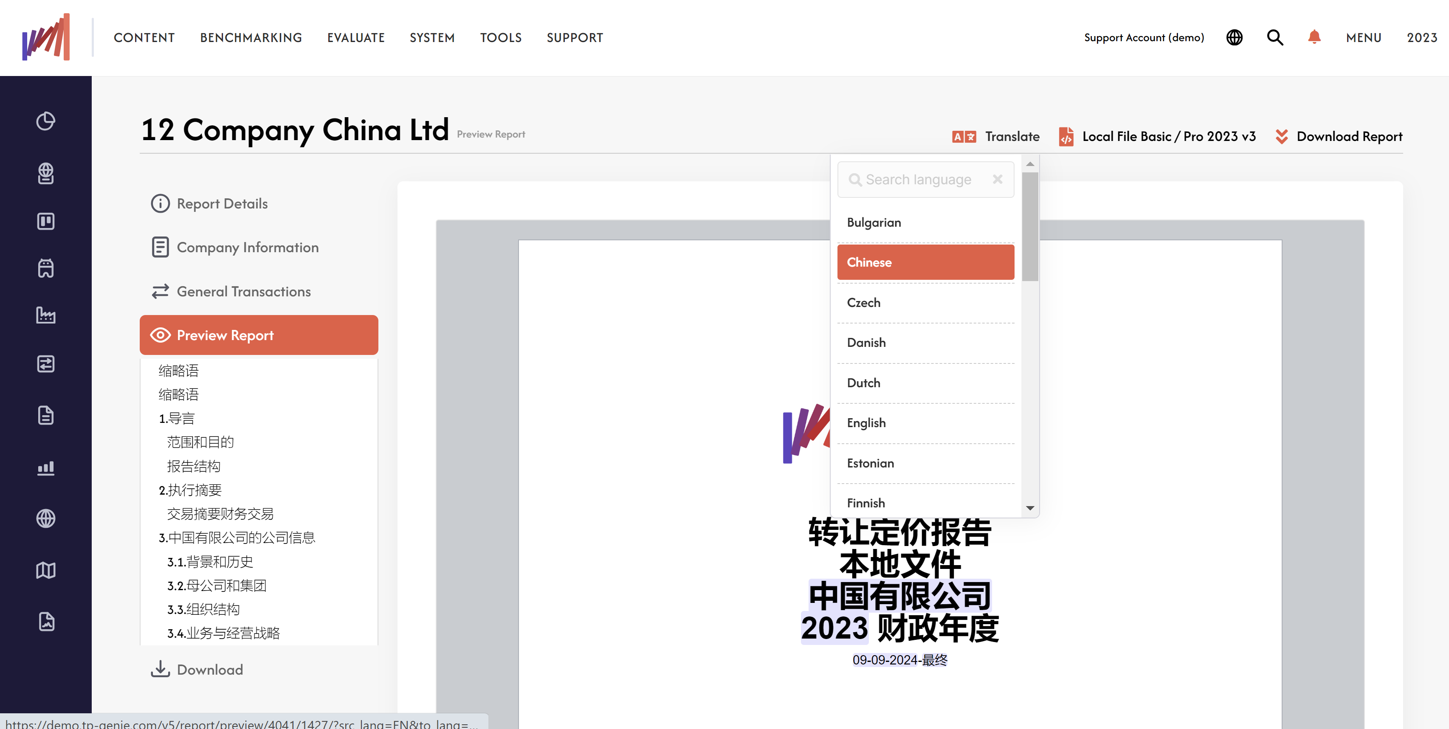Jump to outline item 3.1.背景和历史
Viewport: 1449px width, 729px height.
[210, 561]
